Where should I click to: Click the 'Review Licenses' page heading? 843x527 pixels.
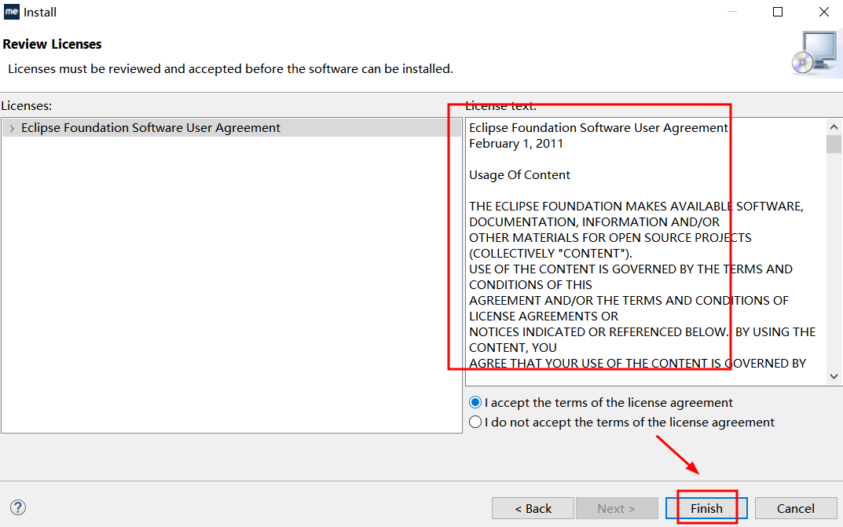tap(52, 44)
